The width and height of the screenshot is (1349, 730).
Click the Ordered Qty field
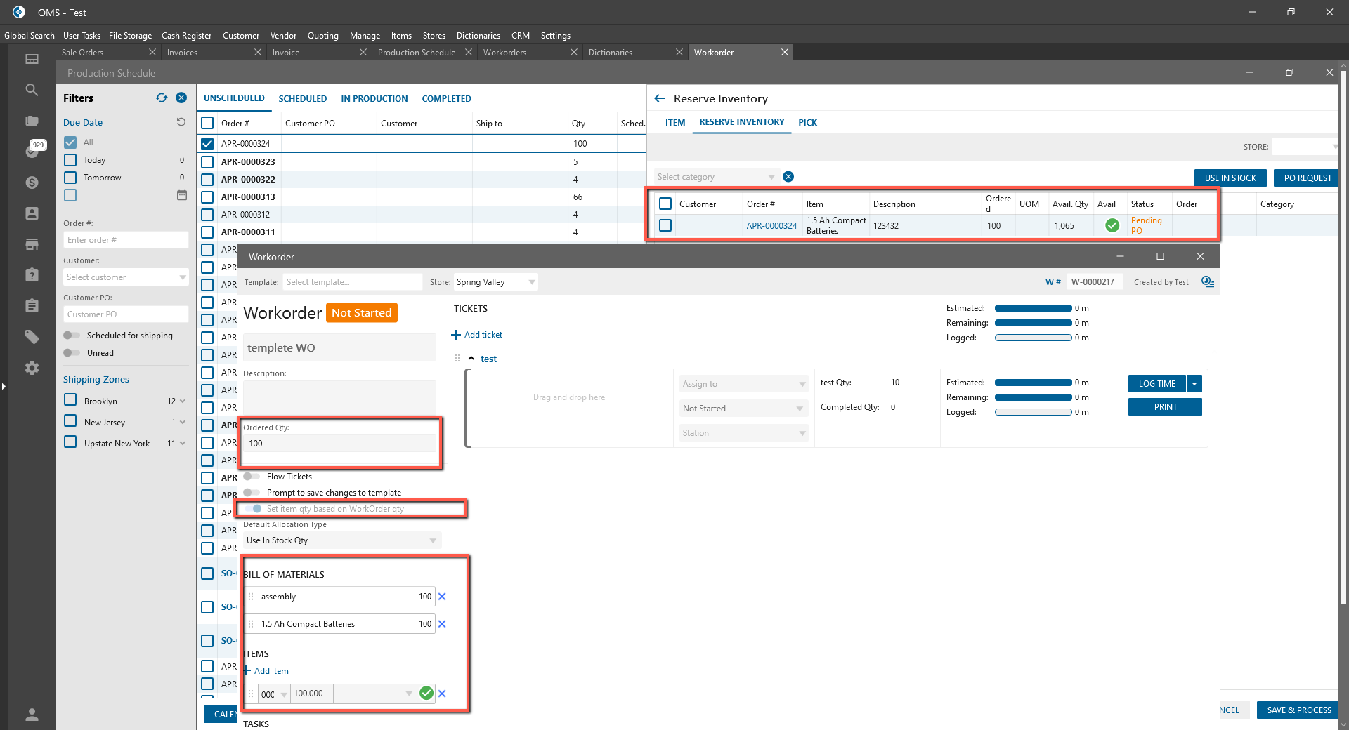pos(340,444)
